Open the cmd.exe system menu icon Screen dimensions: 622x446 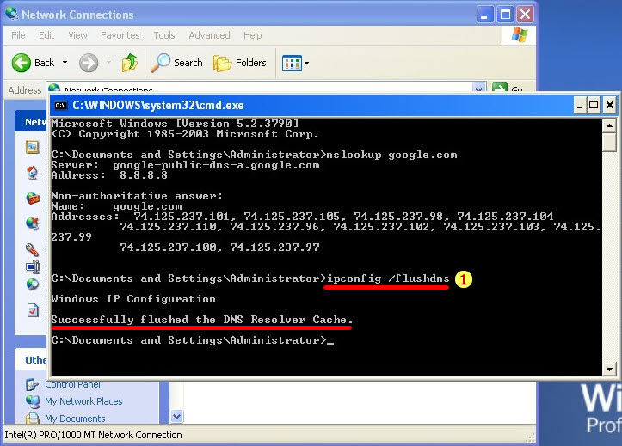tap(61, 106)
